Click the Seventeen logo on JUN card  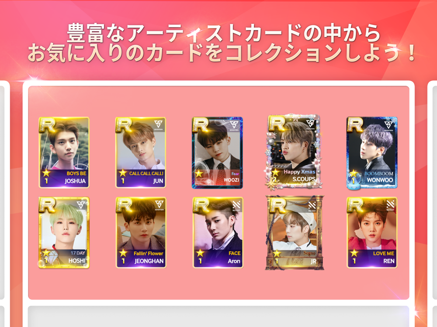[159, 125]
